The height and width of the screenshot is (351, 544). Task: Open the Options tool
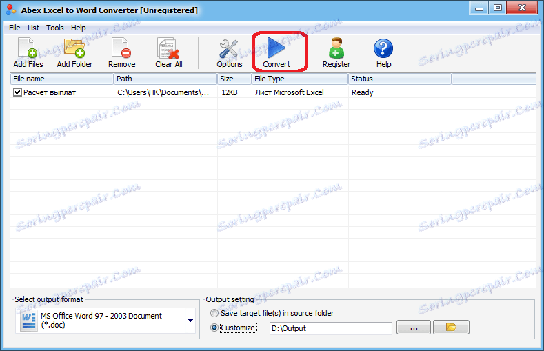click(x=230, y=52)
